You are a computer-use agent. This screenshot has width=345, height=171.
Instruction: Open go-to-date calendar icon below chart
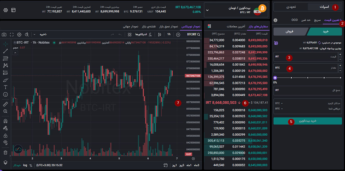pos(166,165)
